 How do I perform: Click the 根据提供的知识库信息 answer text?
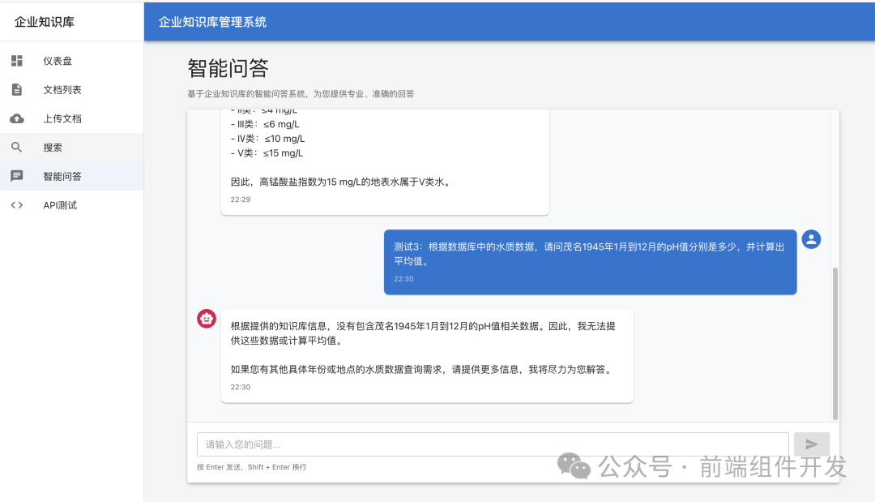point(423,333)
